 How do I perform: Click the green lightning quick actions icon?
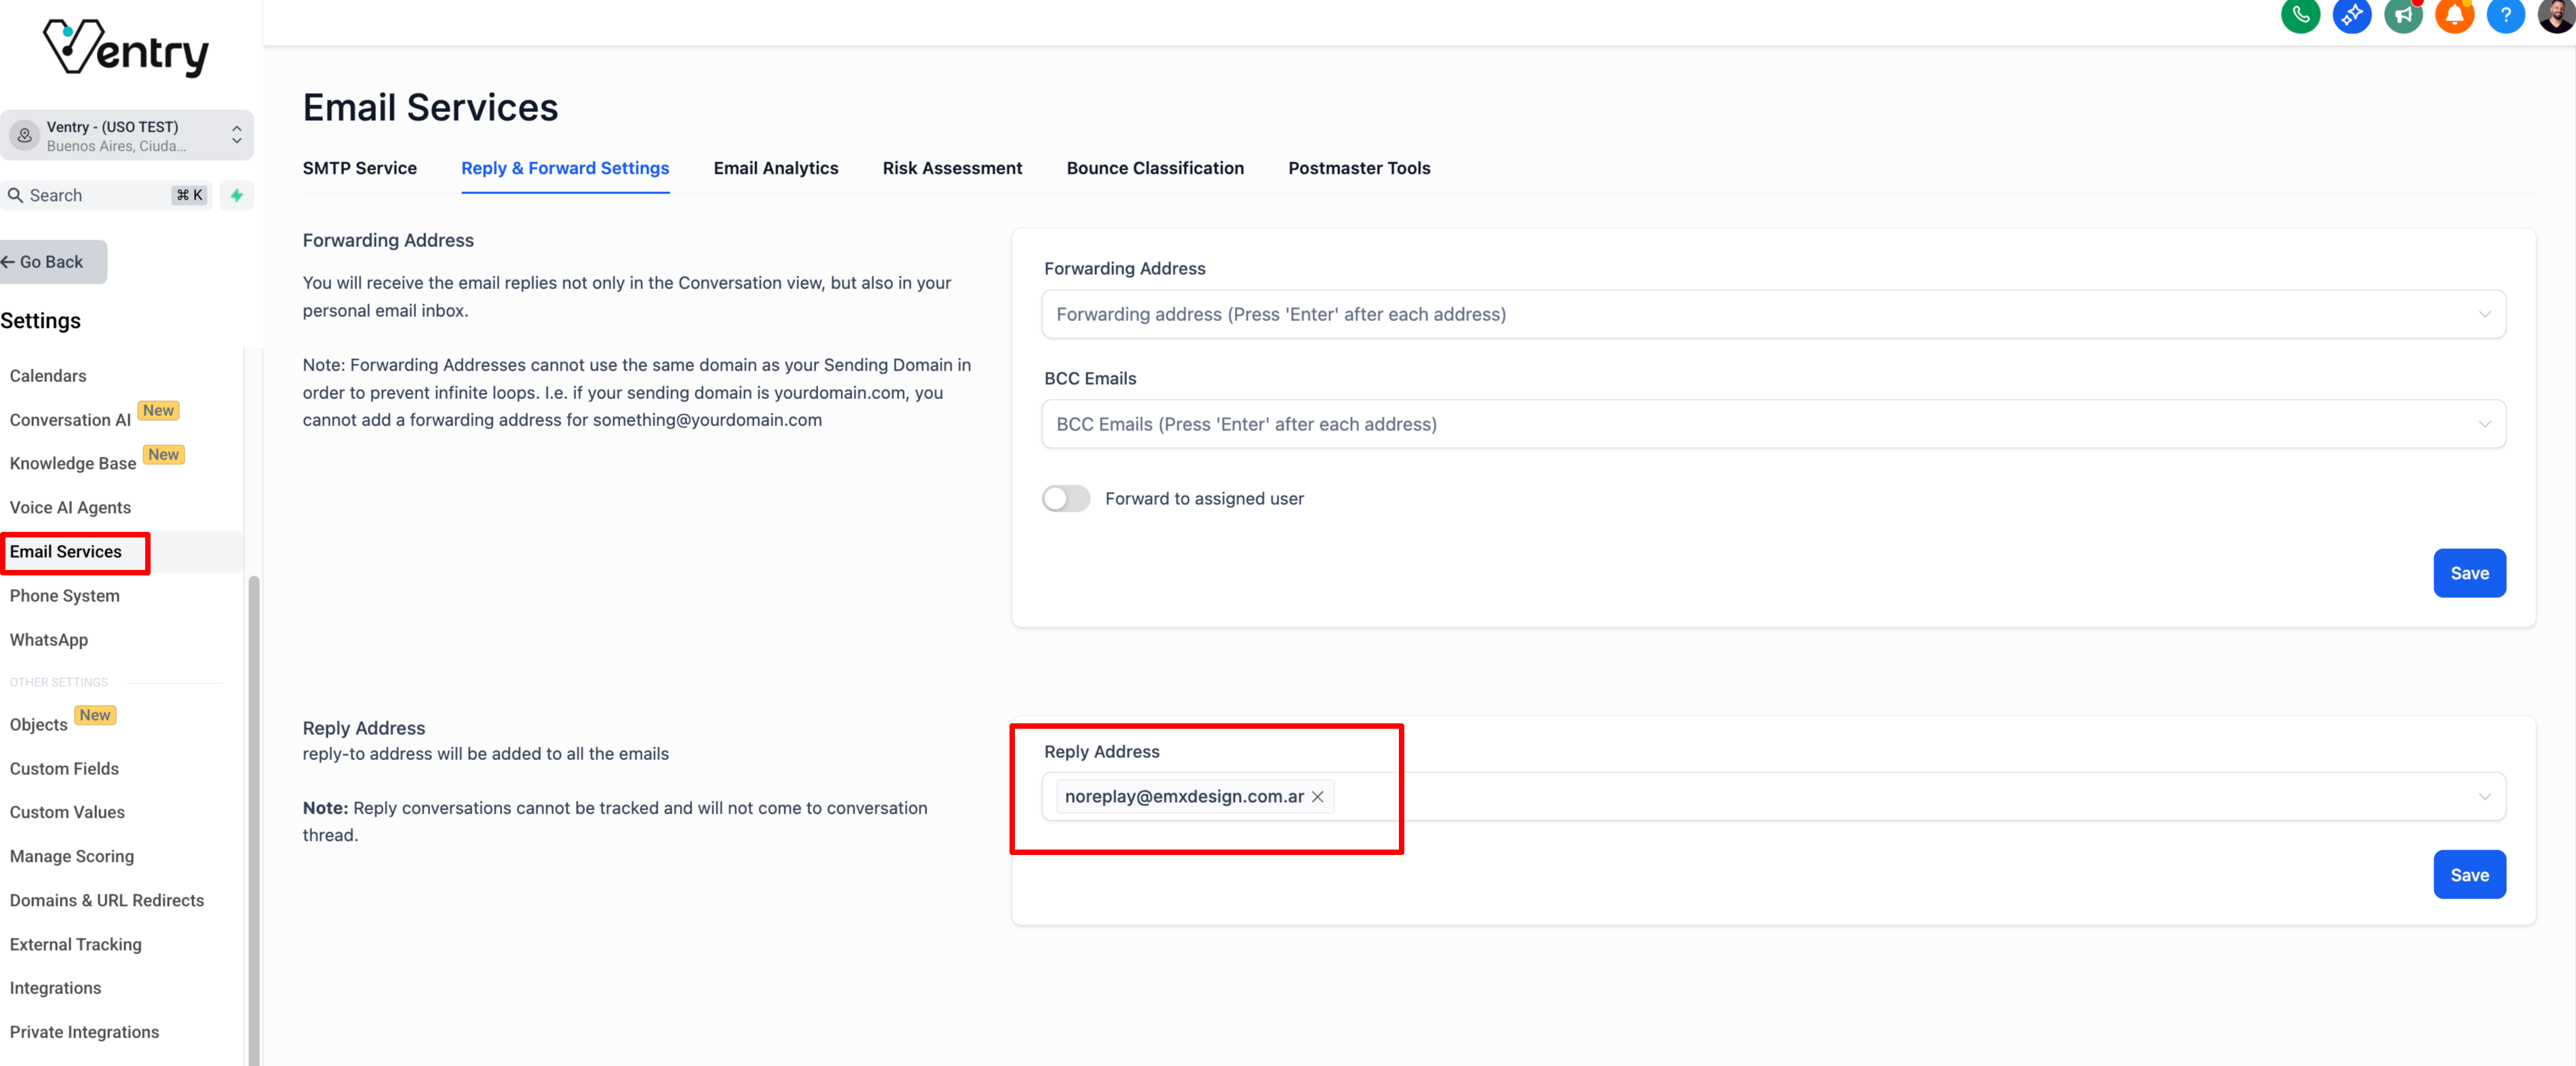tap(237, 195)
